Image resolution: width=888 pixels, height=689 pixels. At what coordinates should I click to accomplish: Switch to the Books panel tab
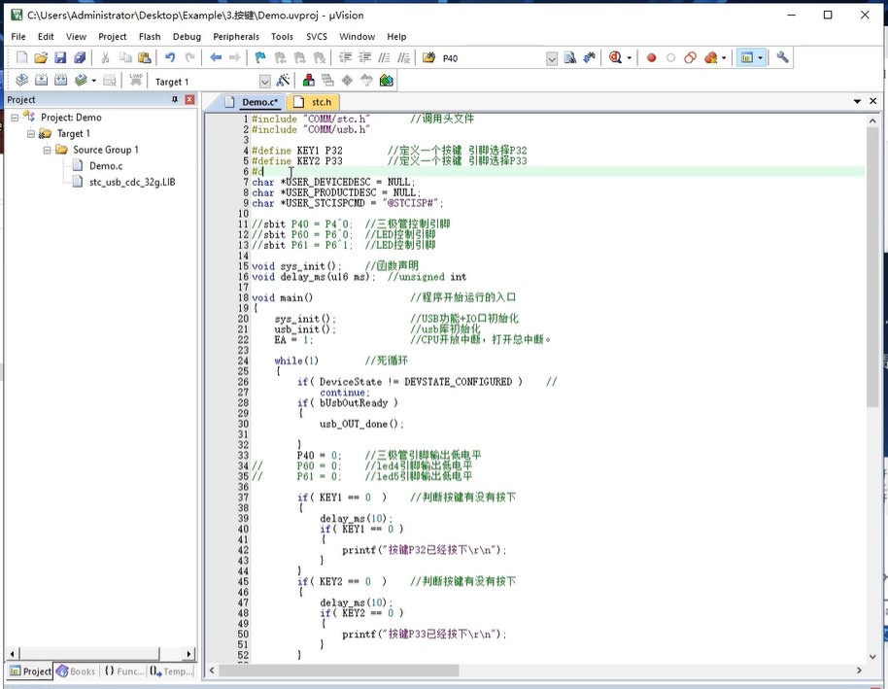click(x=76, y=672)
